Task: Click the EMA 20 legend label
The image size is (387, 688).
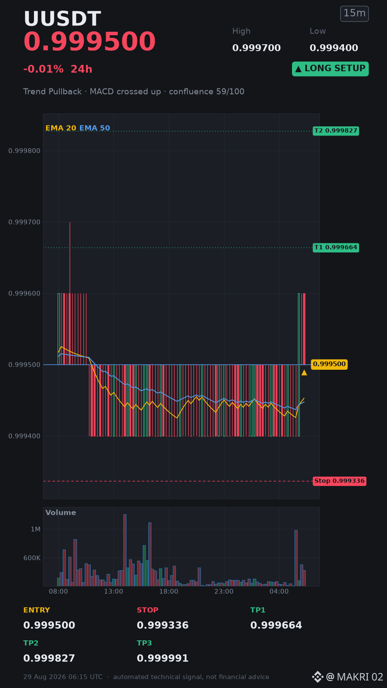Action: pyautogui.click(x=61, y=128)
